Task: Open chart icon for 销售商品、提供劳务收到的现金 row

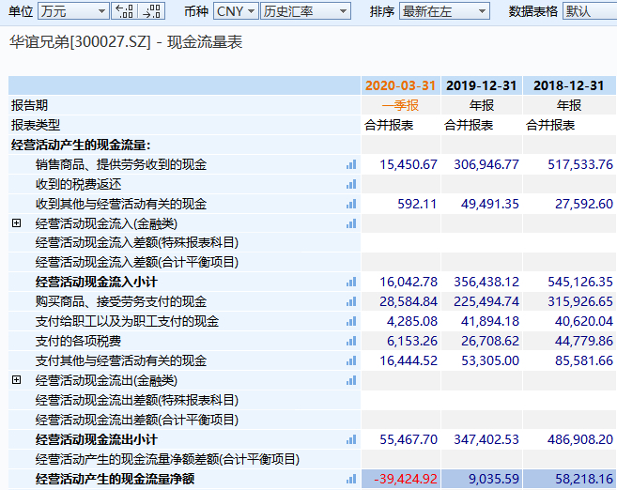Action: pos(351,164)
